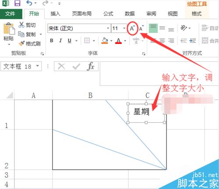Click merge cells 合并 button
Image resolution: width=219 pixels, height=189 pixels.
210,40
